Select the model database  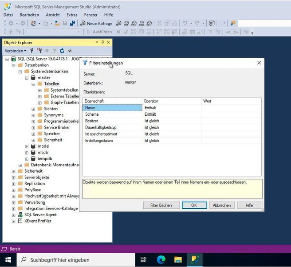[43, 146]
